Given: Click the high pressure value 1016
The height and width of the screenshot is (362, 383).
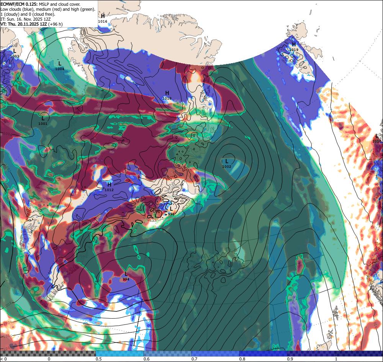Looking at the screenshot, I should click(103, 21).
